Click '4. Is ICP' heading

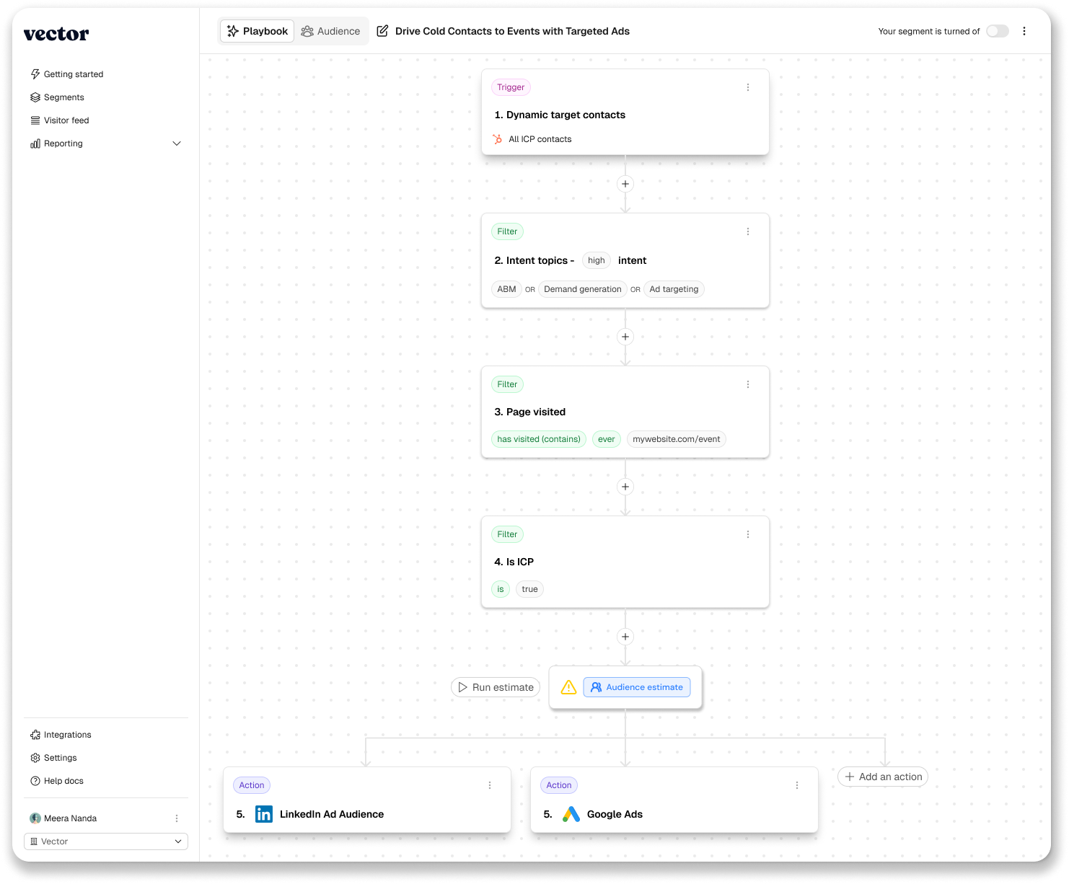[514, 562]
